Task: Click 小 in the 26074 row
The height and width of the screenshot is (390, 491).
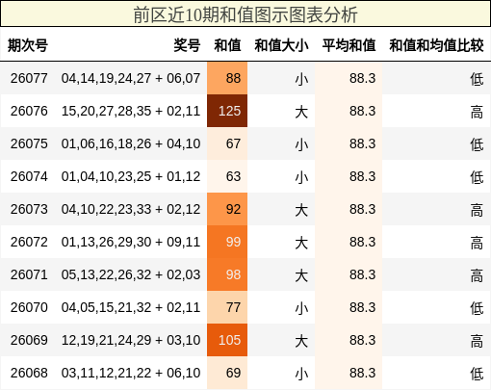Action: 301,177
